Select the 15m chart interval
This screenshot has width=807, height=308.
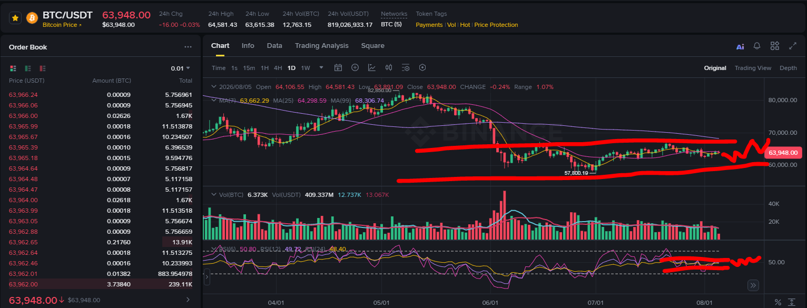tap(249, 68)
